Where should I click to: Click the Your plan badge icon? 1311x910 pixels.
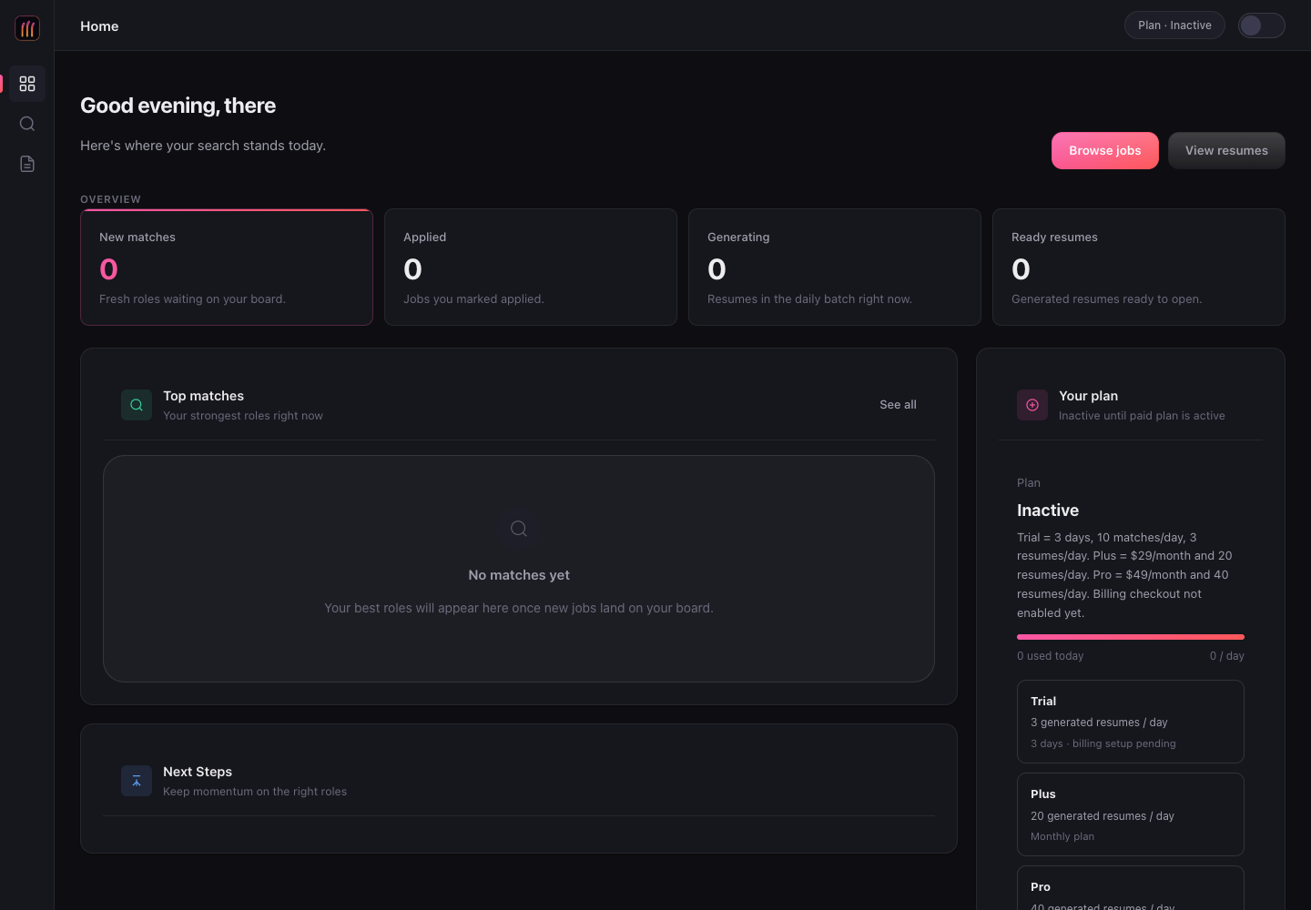coord(1032,405)
